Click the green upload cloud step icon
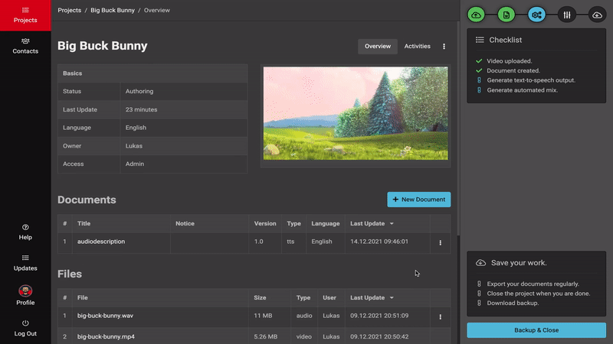Viewport: 613px width, 344px height. tap(476, 15)
